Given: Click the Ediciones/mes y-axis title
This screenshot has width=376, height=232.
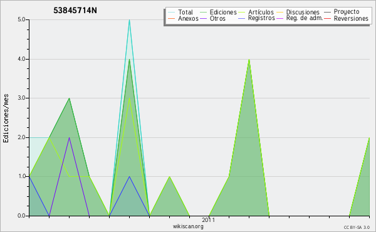Looking at the screenshot, I should tap(6, 119).
